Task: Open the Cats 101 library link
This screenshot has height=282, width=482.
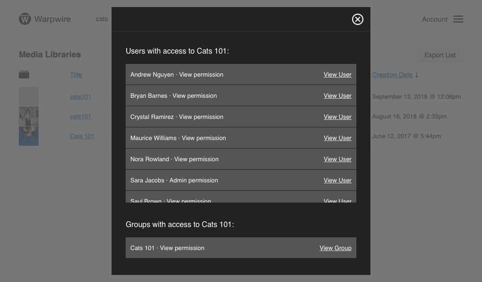Action: pos(82,136)
